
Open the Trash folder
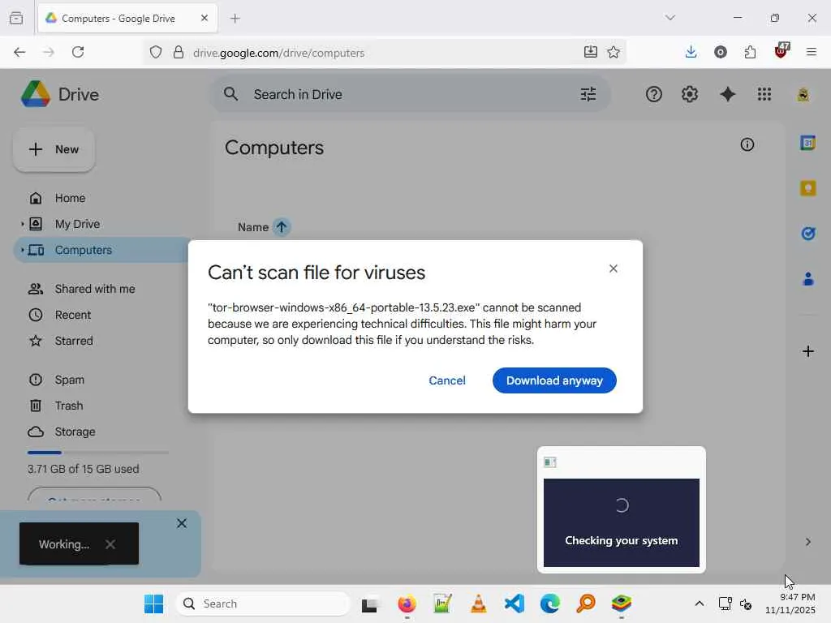click(x=69, y=406)
